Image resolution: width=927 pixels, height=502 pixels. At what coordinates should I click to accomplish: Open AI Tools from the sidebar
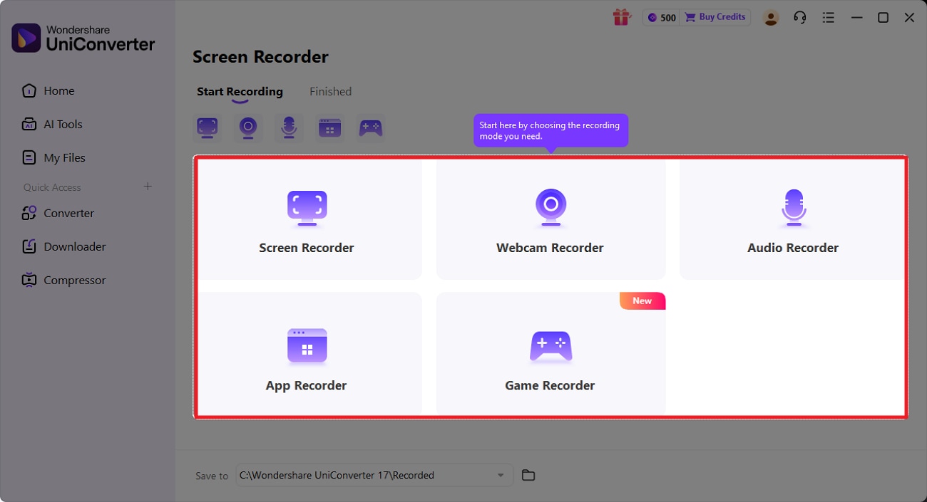(x=62, y=124)
